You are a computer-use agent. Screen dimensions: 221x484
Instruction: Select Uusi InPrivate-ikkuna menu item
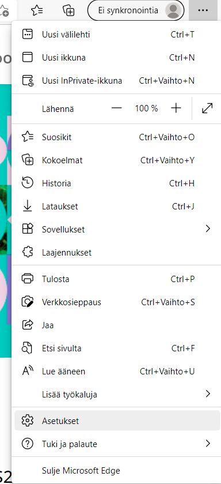[117, 81]
